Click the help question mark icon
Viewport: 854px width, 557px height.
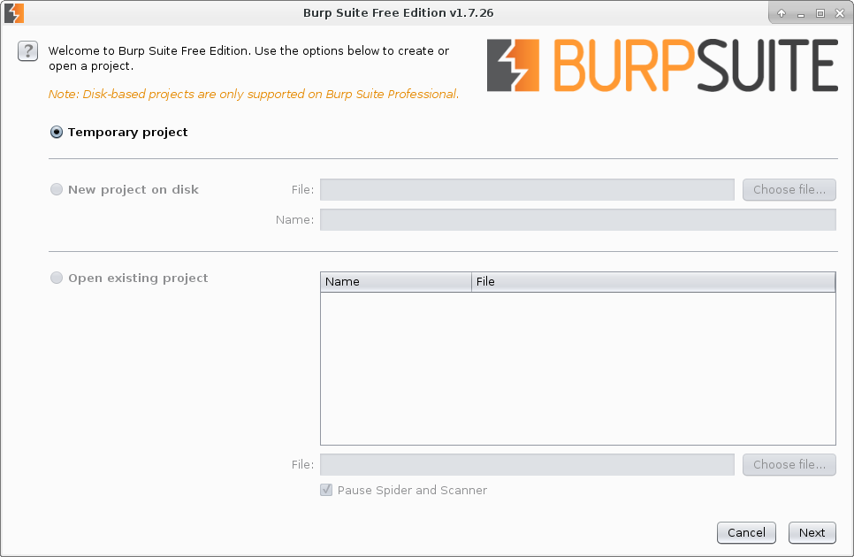point(27,51)
